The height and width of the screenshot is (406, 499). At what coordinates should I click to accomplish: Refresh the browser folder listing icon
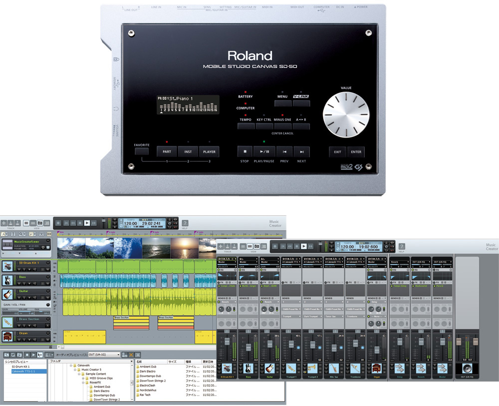coord(13,355)
